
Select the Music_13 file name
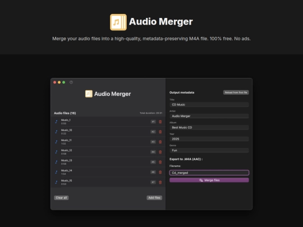[66, 160]
